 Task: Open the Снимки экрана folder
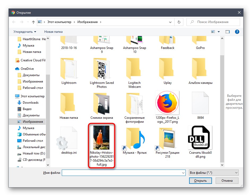pos(102,106)
